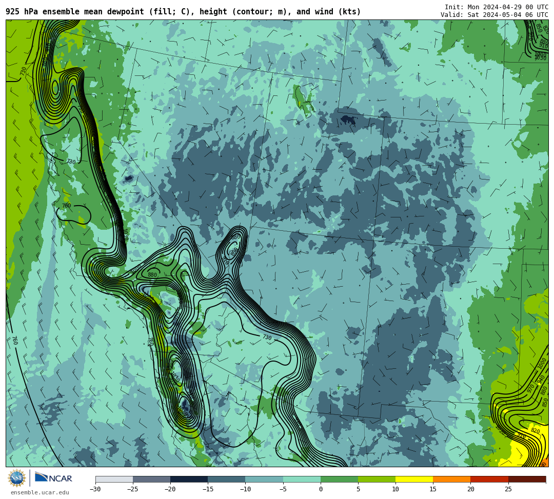Click the -30 to -25 colorbar swatch
The height and width of the screenshot is (499, 554).
click(114, 479)
